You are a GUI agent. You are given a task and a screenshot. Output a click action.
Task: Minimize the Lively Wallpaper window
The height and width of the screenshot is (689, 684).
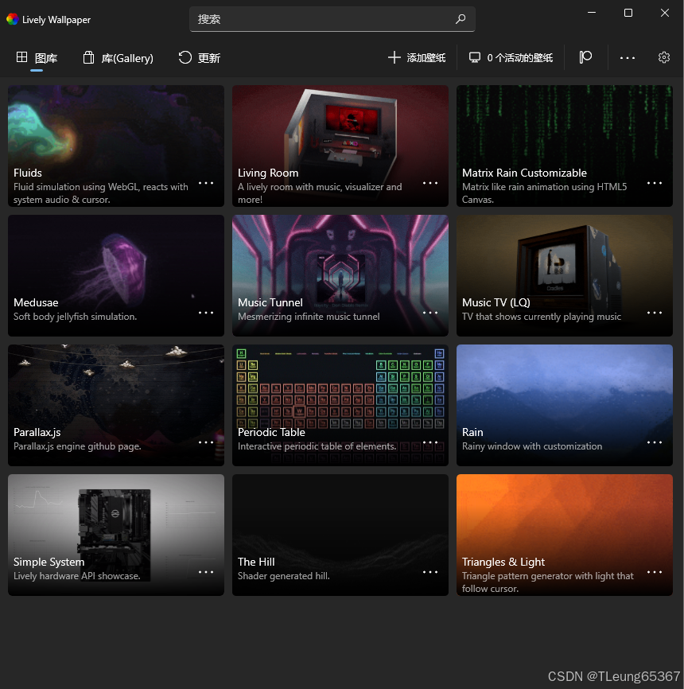[x=592, y=13]
